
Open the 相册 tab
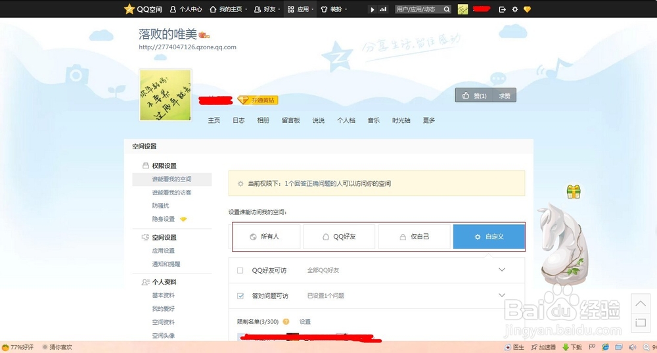click(x=263, y=120)
